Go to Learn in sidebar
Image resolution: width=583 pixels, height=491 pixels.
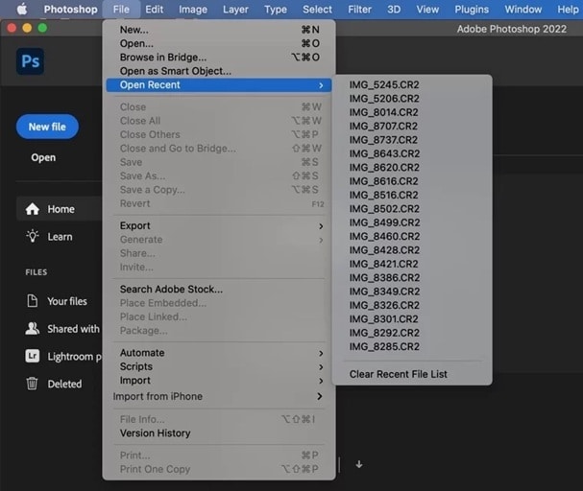click(59, 237)
